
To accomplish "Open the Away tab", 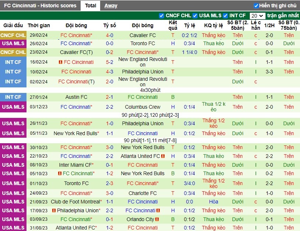I will 111,6.
